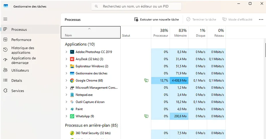Expand the WhatsApp (9) group

point(66,116)
